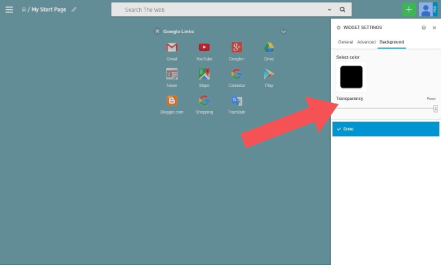Click the My Start Page title
The height and width of the screenshot is (265, 441).
click(49, 10)
